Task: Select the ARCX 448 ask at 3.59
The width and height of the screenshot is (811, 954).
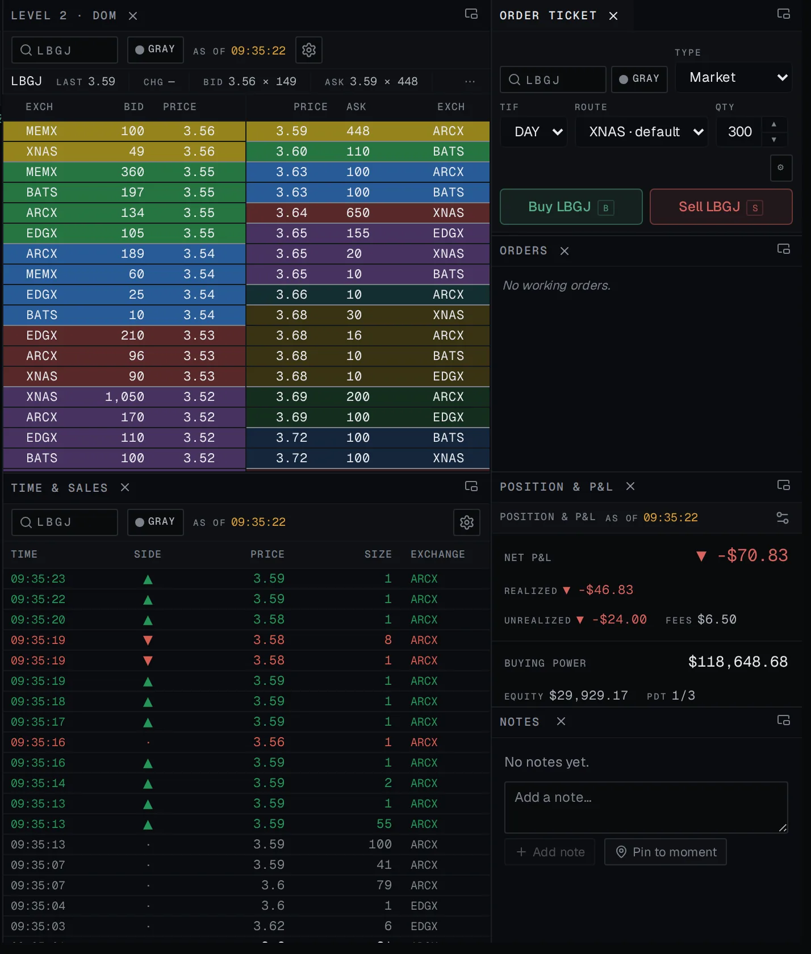Action: click(x=368, y=131)
